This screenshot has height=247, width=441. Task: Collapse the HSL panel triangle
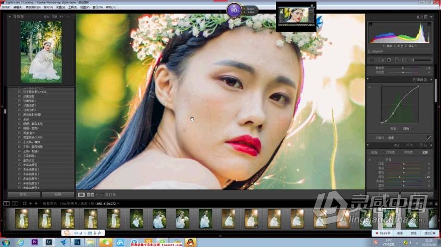pyautogui.click(x=431, y=145)
